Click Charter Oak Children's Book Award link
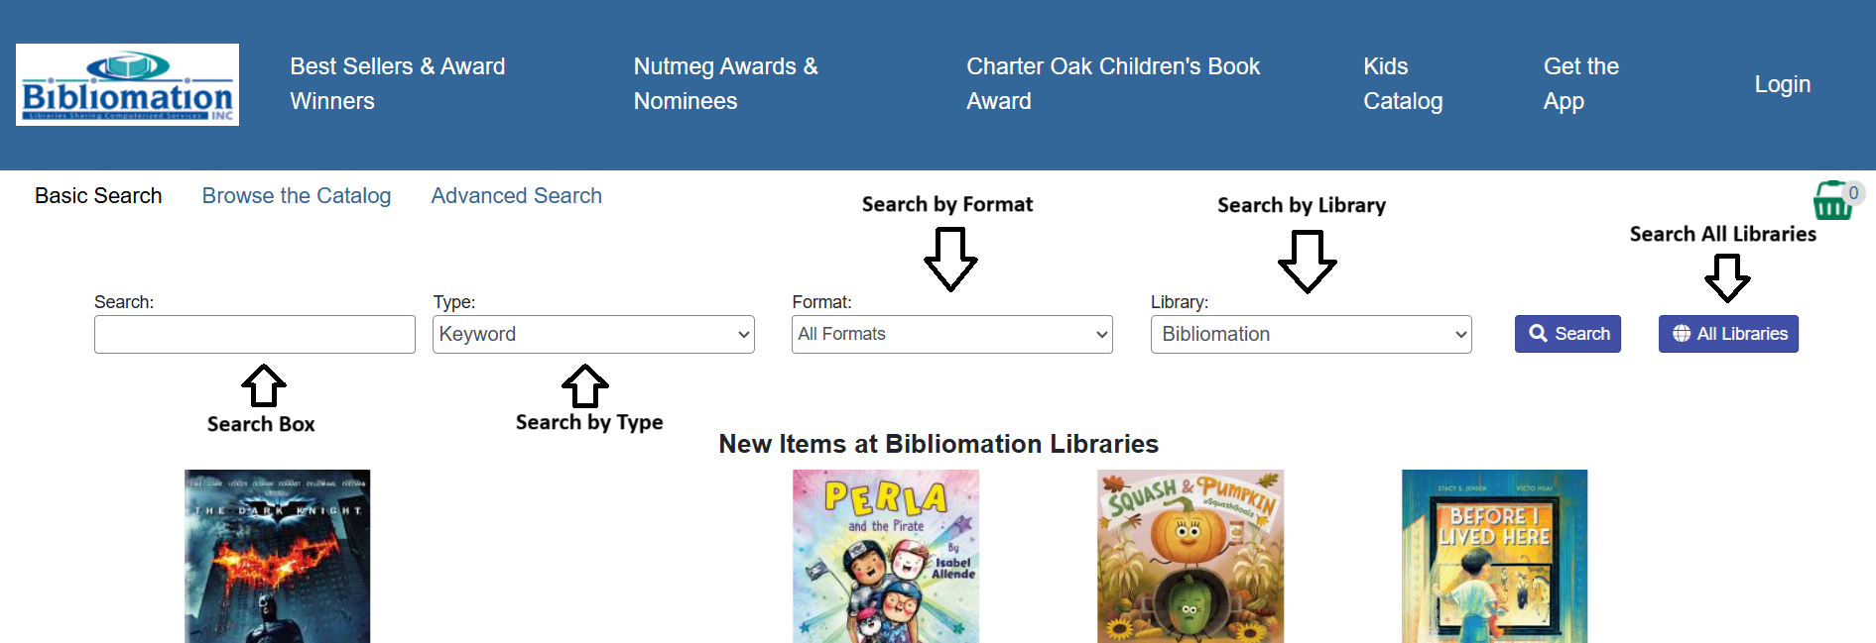This screenshot has width=1876, height=643. tap(1113, 84)
